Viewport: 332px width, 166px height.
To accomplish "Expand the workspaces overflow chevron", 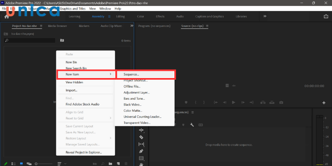I will click(x=265, y=16).
